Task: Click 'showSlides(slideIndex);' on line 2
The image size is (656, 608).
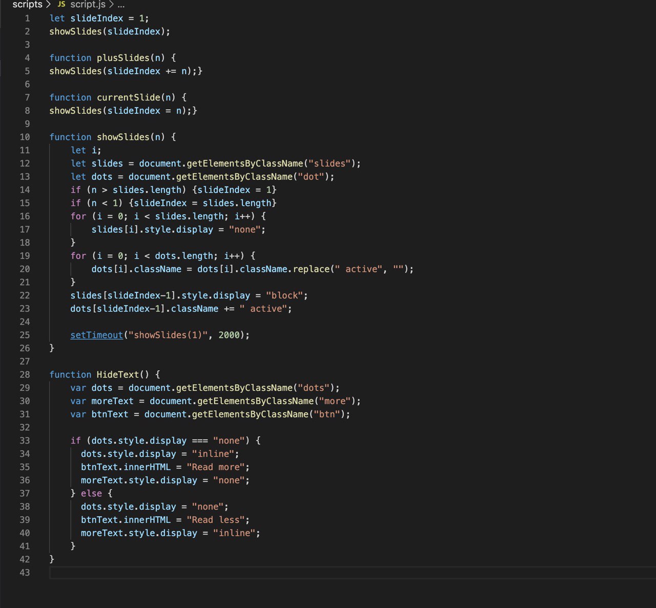Action: 110,31
